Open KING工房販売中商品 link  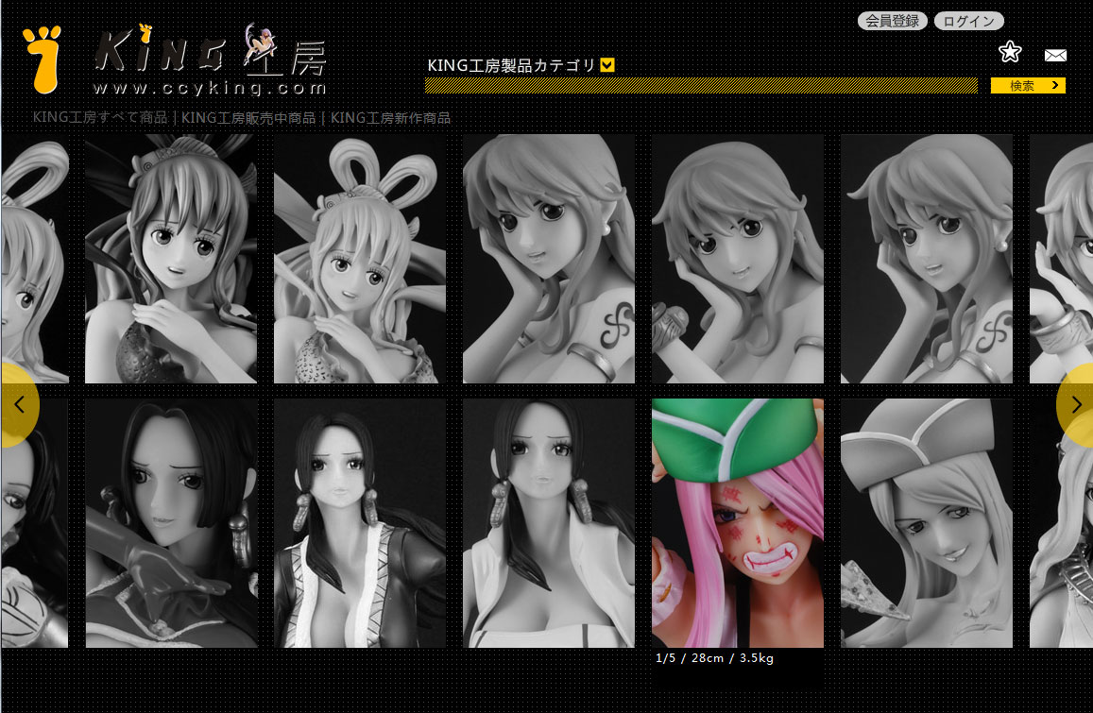pyautogui.click(x=248, y=117)
